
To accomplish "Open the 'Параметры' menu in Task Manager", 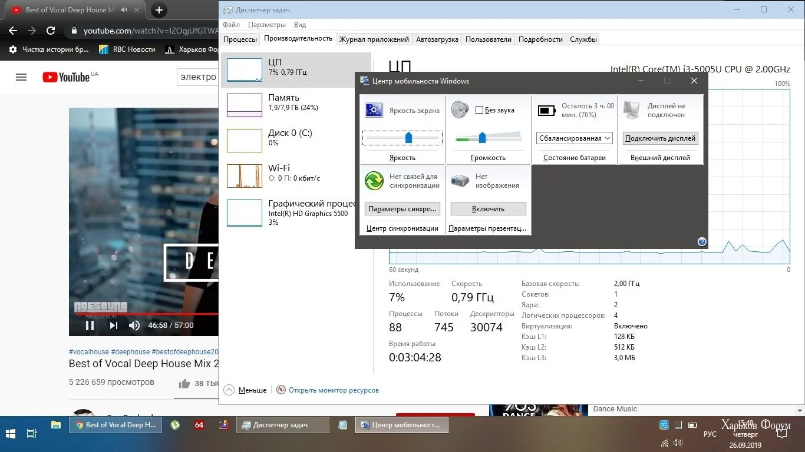I will 266,25.
